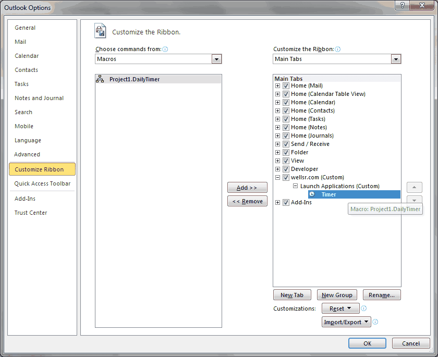Open the Notes and Journal options page
The width and height of the screenshot is (438, 357).
click(39, 98)
